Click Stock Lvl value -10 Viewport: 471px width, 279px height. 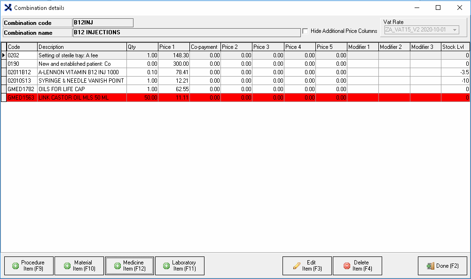[455, 80]
